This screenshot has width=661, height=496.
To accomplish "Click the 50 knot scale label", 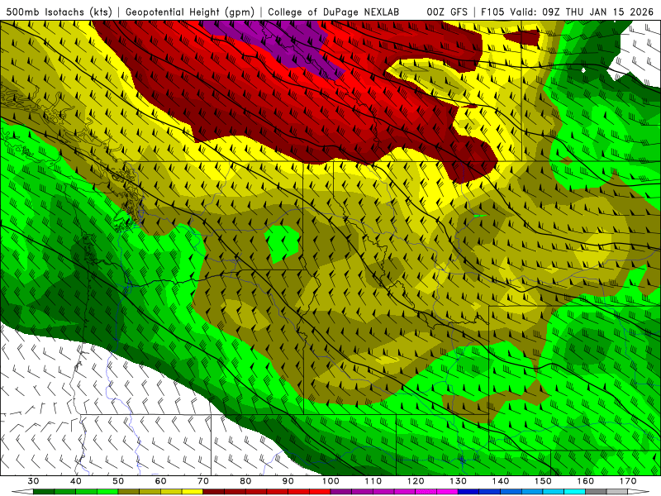I will 118,481.
